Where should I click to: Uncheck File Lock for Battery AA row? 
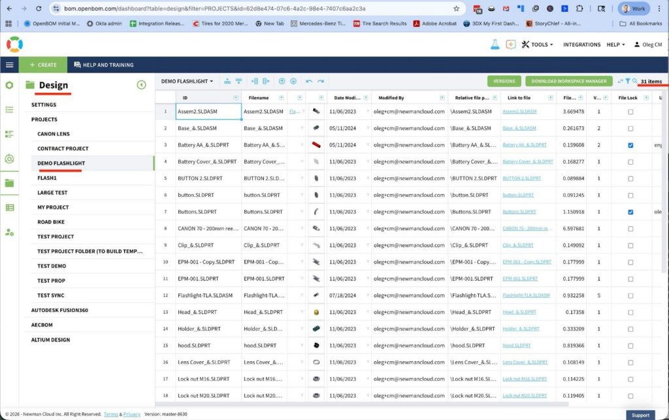tap(630, 145)
